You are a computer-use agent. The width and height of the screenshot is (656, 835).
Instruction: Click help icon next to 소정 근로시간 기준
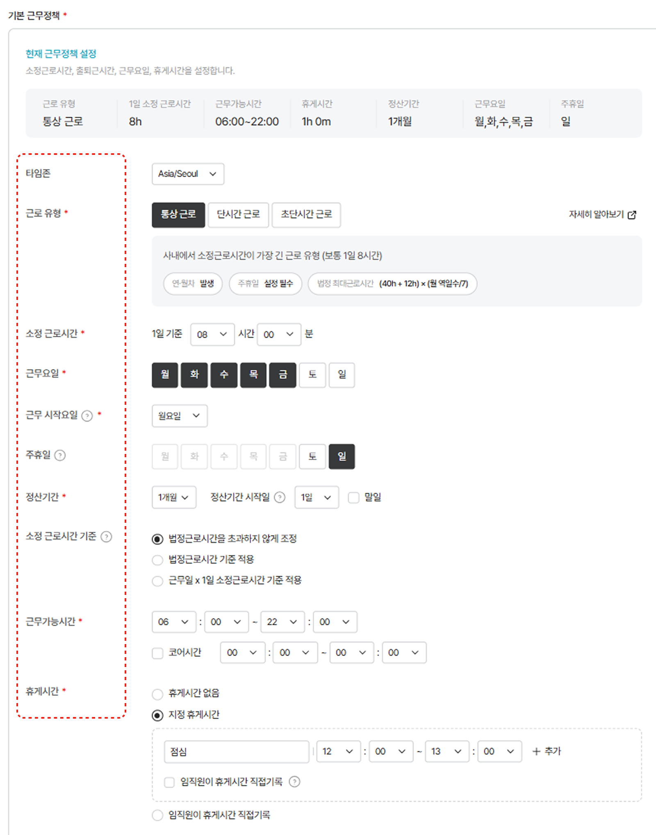click(106, 537)
